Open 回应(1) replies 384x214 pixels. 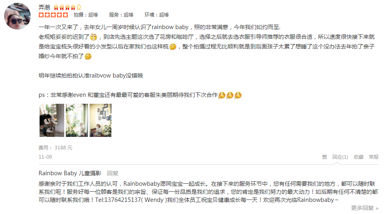coord(340,157)
